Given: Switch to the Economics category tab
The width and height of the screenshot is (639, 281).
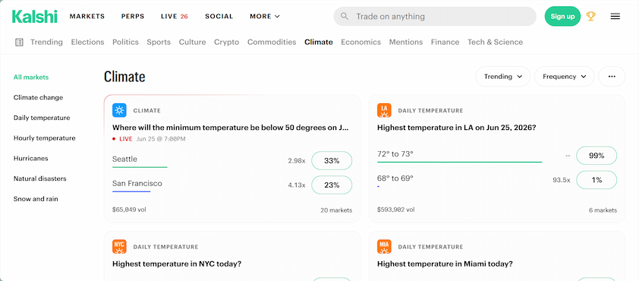Looking at the screenshot, I should [360, 42].
